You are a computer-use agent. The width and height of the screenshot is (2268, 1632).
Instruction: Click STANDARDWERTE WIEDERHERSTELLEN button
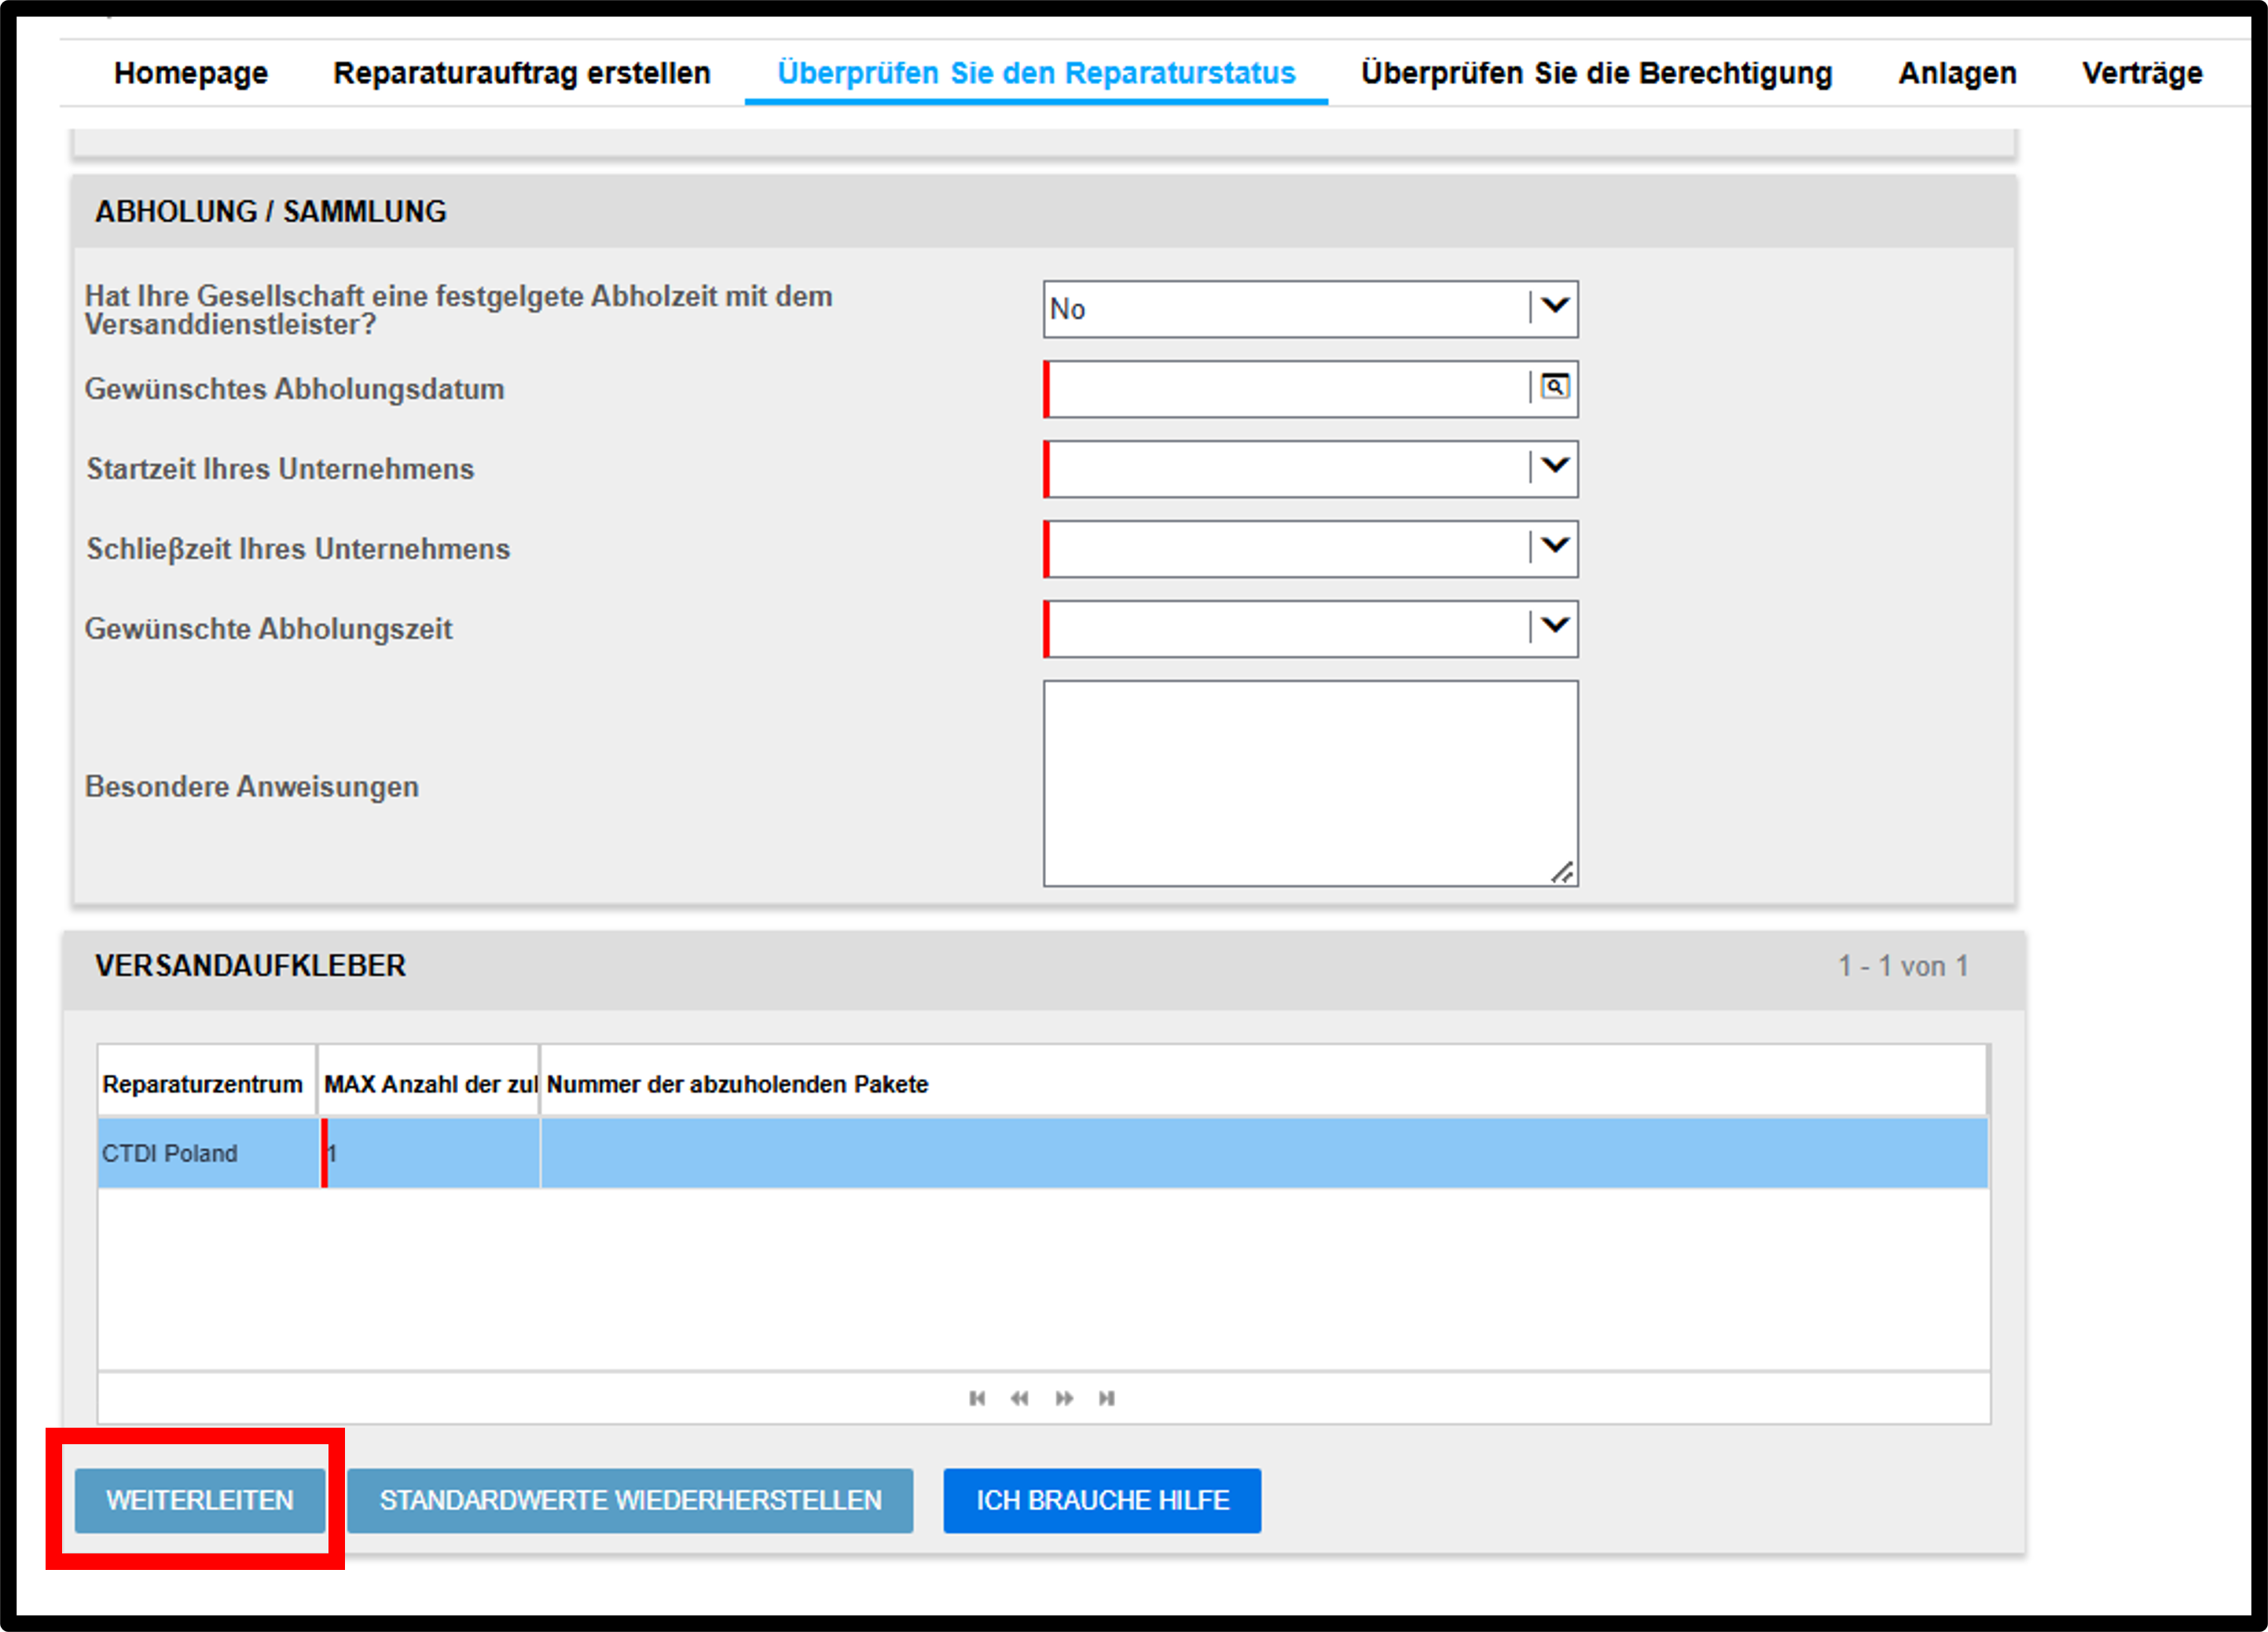pyautogui.click(x=630, y=1500)
